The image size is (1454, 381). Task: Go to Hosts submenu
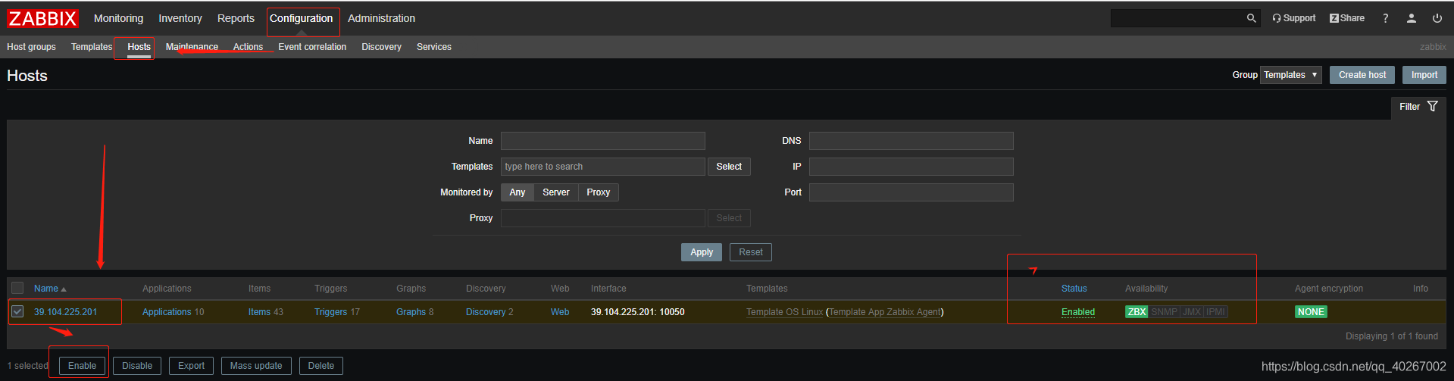click(x=139, y=47)
